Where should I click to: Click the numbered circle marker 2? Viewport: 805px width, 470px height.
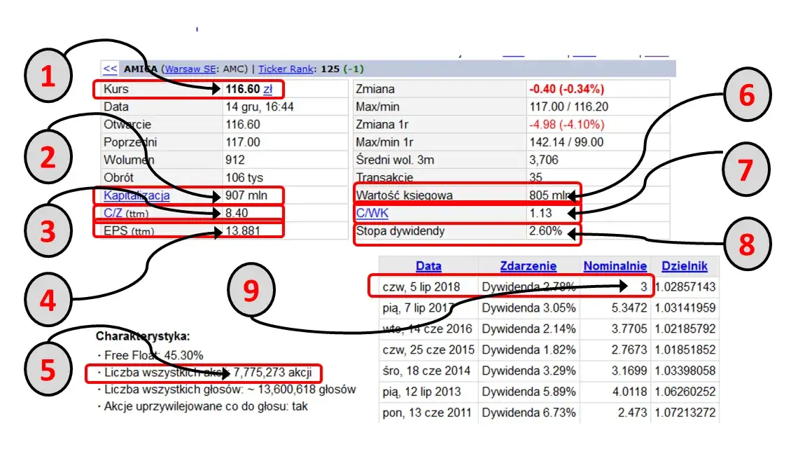click(x=48, y=156)
